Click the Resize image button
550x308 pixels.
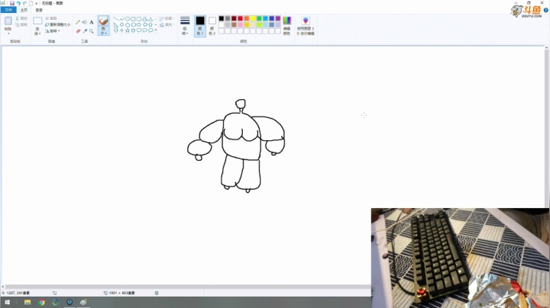[x=58, y=24]
